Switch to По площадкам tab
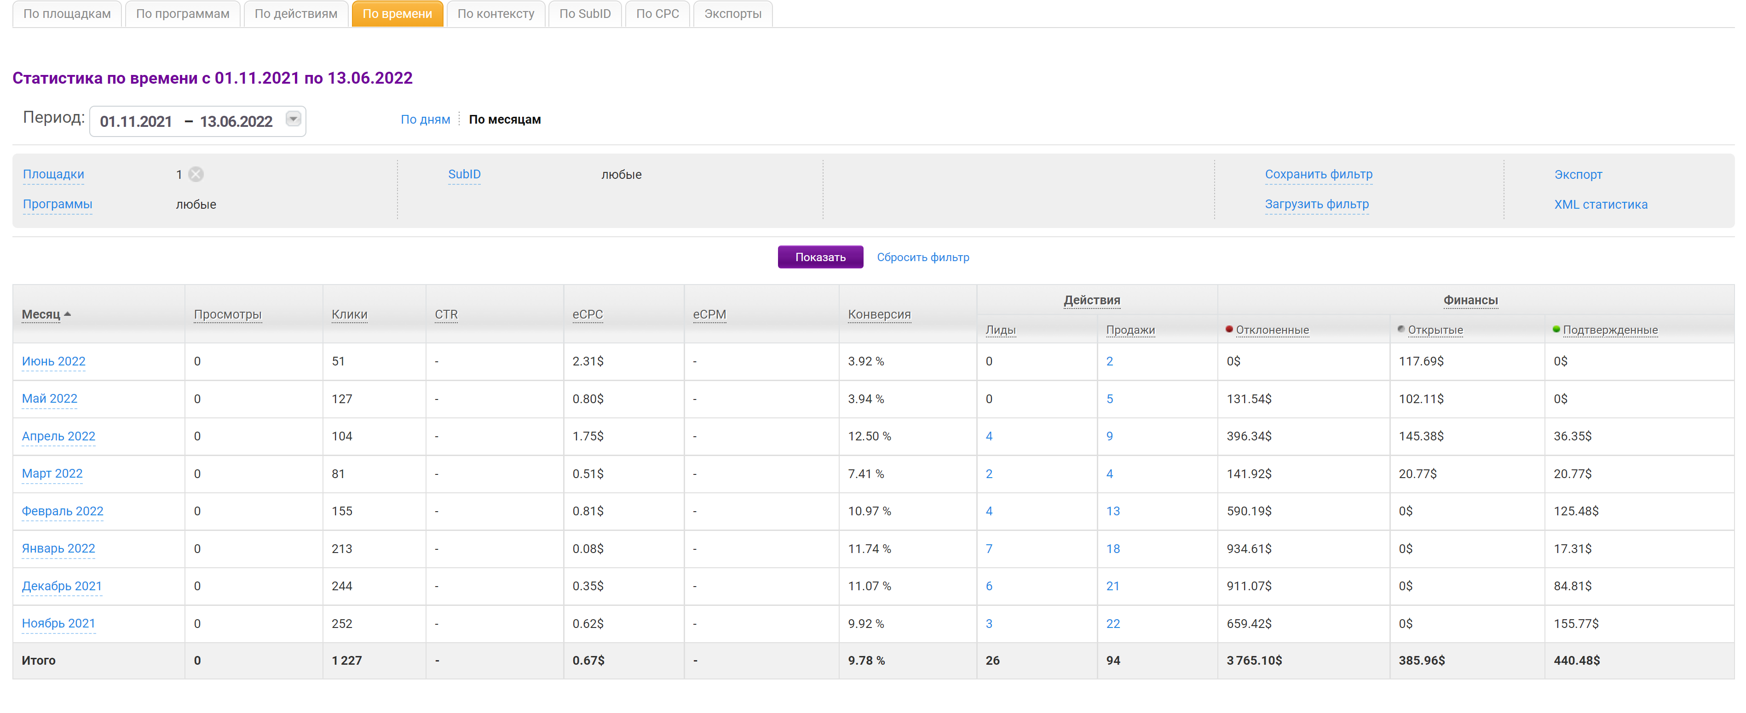 tap(67, 13)
